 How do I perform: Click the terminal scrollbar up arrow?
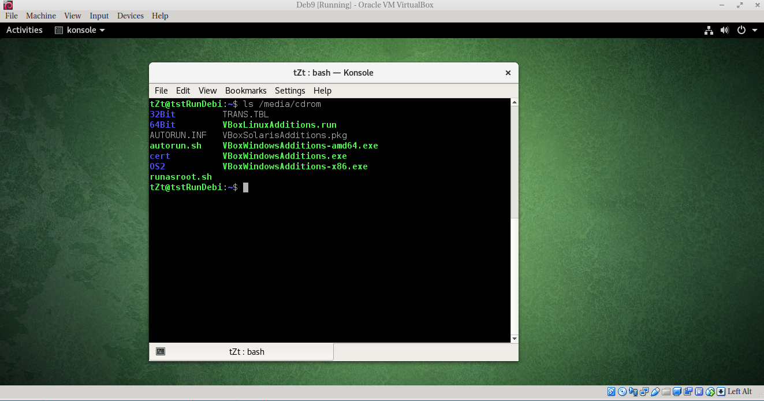pos(514,103)
